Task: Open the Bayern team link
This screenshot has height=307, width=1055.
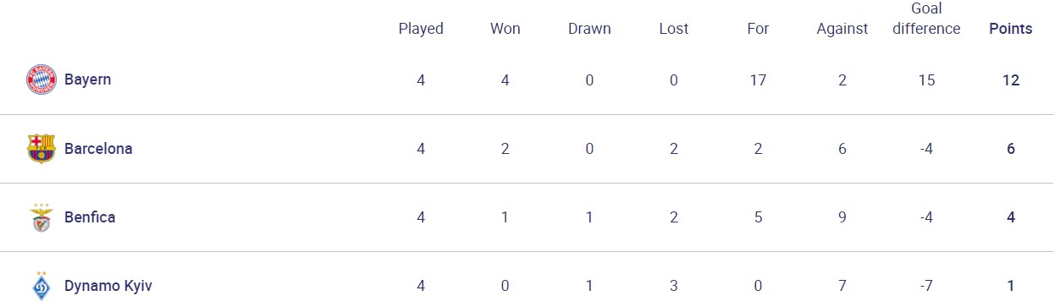Action: [87, 79]
